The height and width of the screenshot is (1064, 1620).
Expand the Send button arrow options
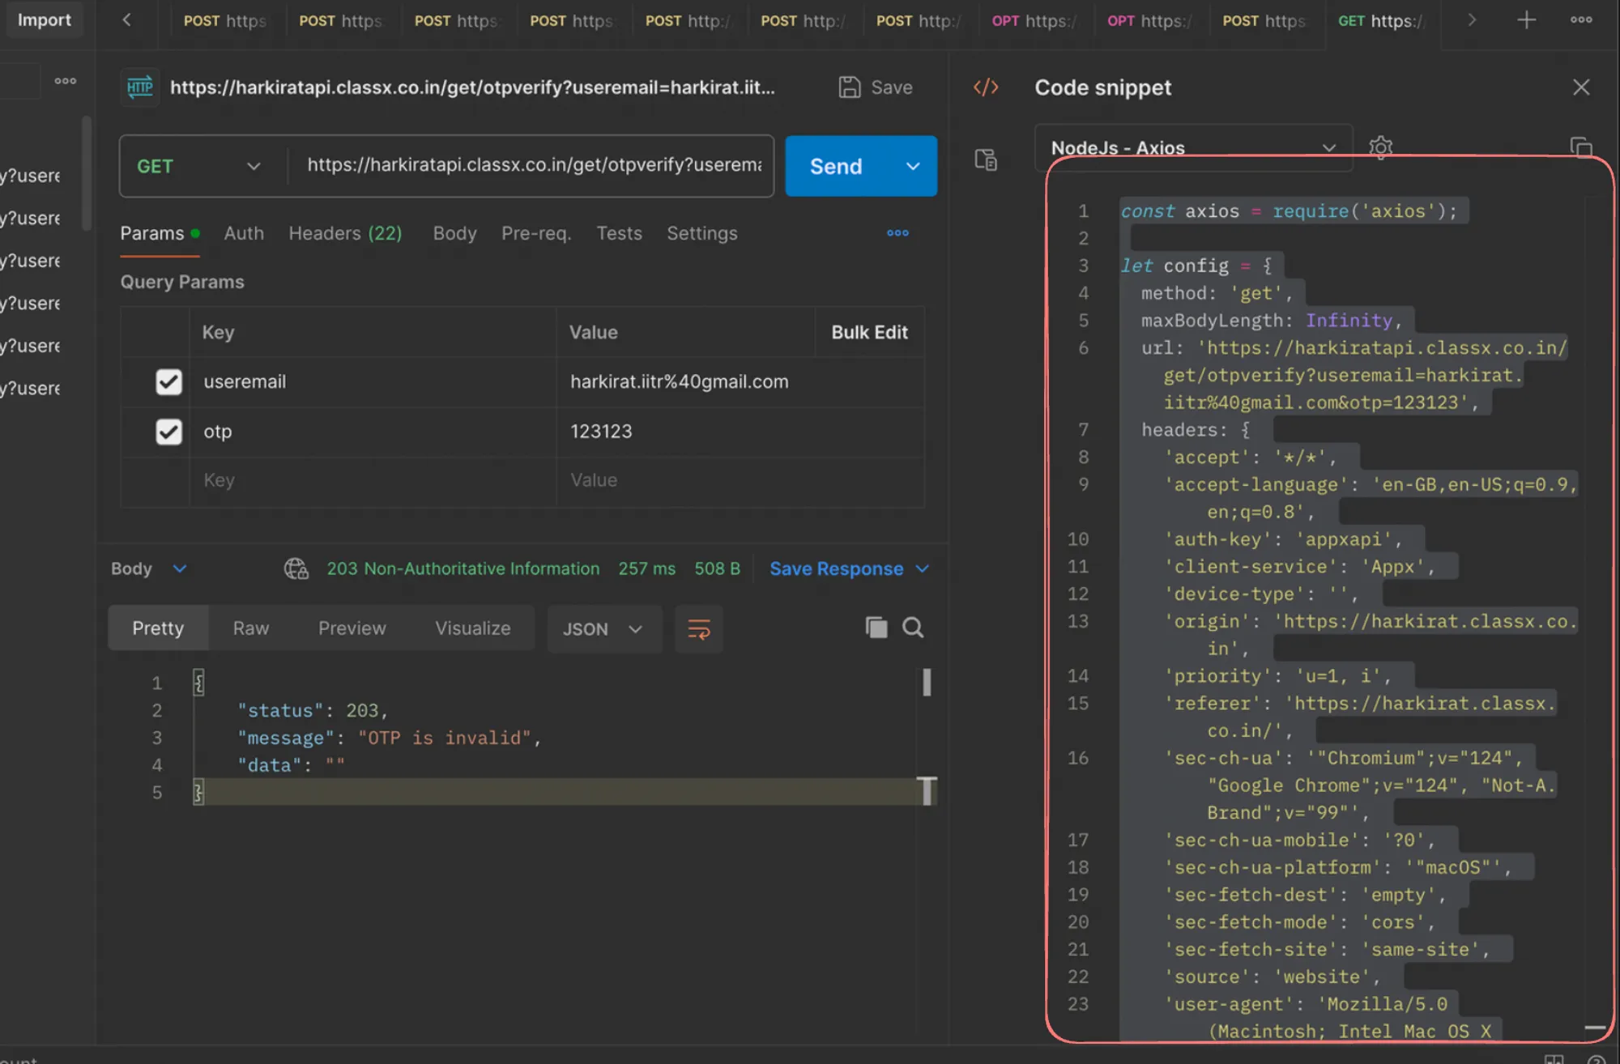click(913, 166)
